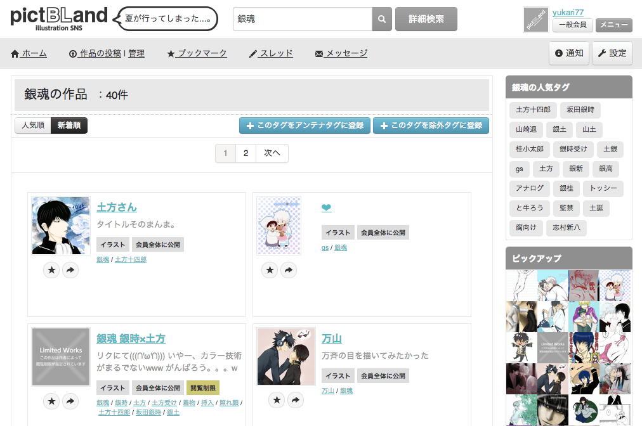Image resolution: width=642 pixels, height=426 pixels.
Task: Share arrow for 万山 artwork
Action: click(x=296, y=400)
